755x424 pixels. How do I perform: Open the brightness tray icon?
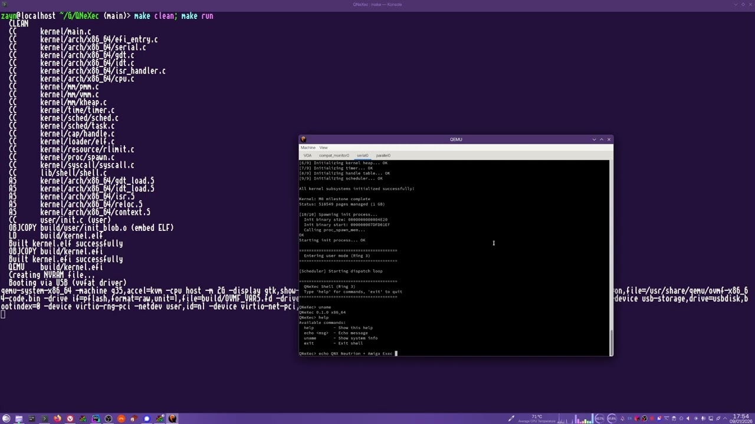point(696,419)
